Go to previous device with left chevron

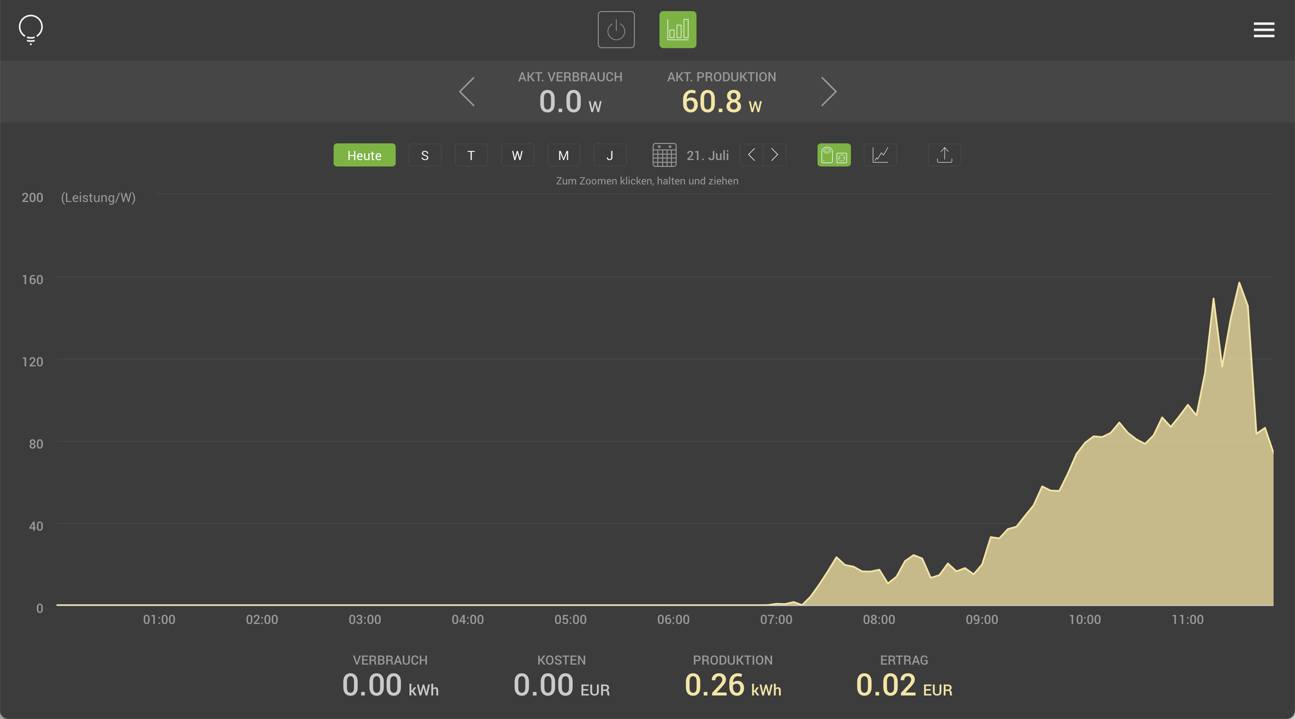click(x=467, y=92)
